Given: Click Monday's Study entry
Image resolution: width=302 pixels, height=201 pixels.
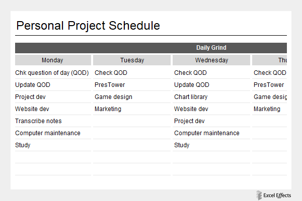Looking at the screenshot, I should pos(23,145).
